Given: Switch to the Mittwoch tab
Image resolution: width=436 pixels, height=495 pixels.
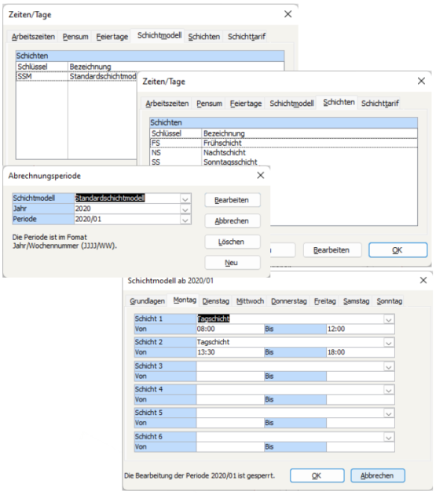Looking at the screenshot, I should pos(250,301).
